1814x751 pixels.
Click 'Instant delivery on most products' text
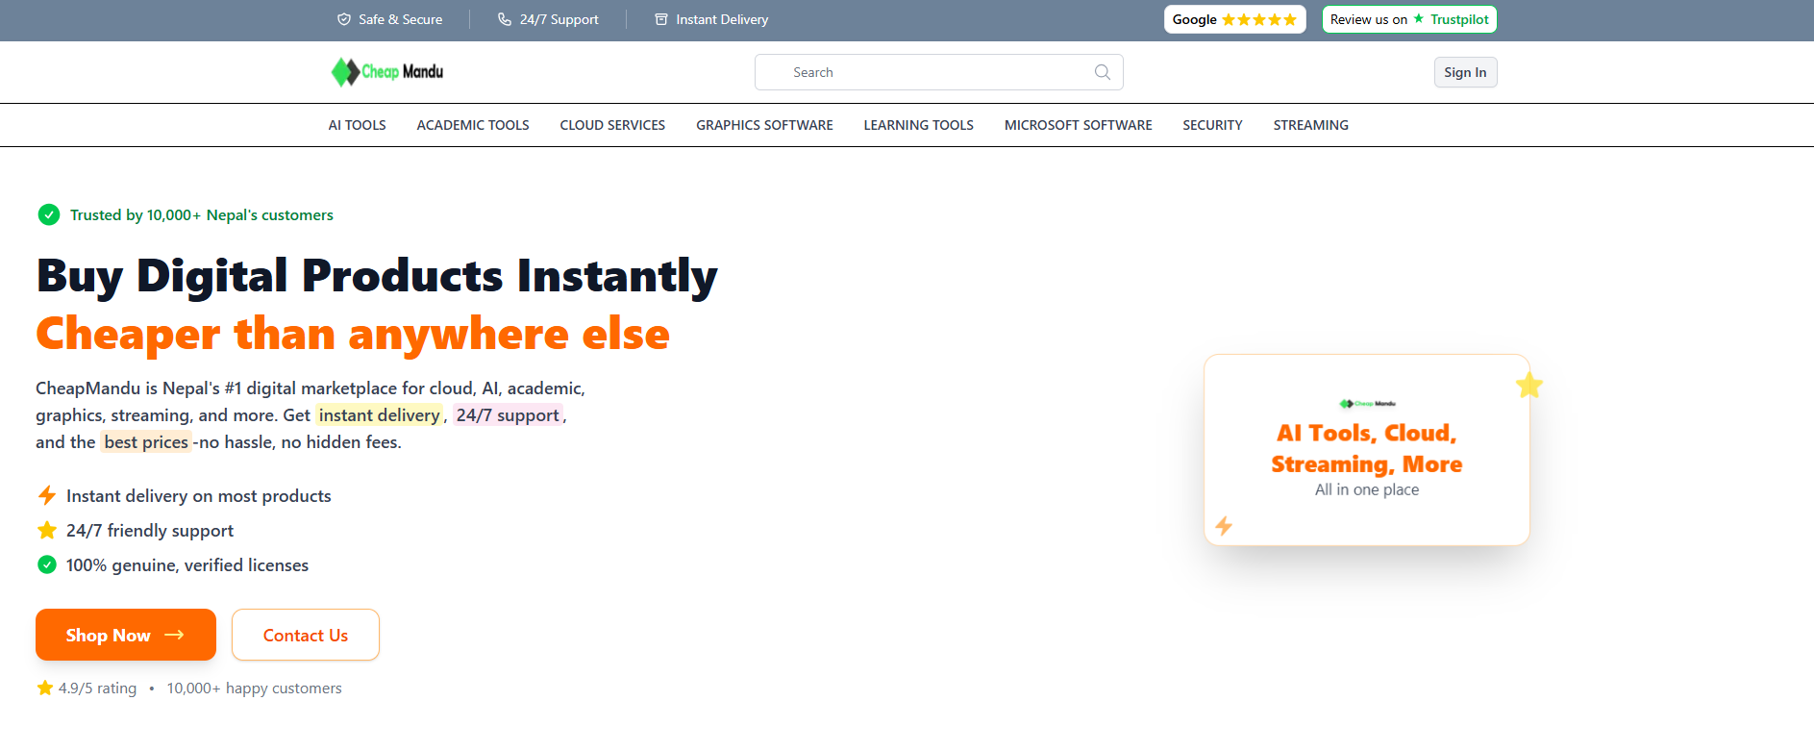pos(199,495)
